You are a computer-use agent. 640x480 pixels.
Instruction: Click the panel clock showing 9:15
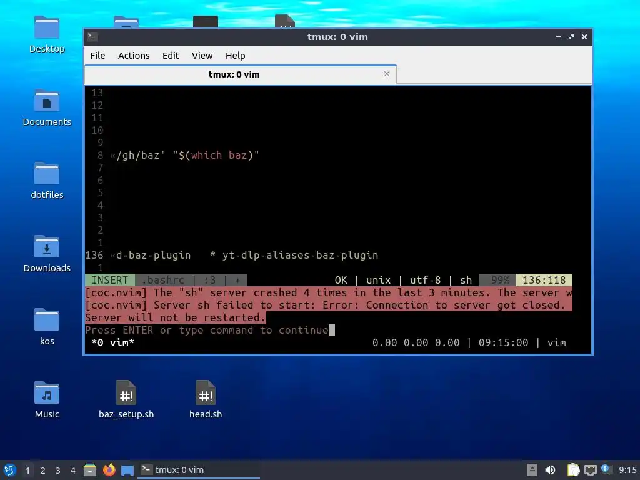pos(627,470)
